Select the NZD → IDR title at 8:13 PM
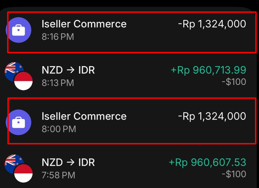 point(68,70)
